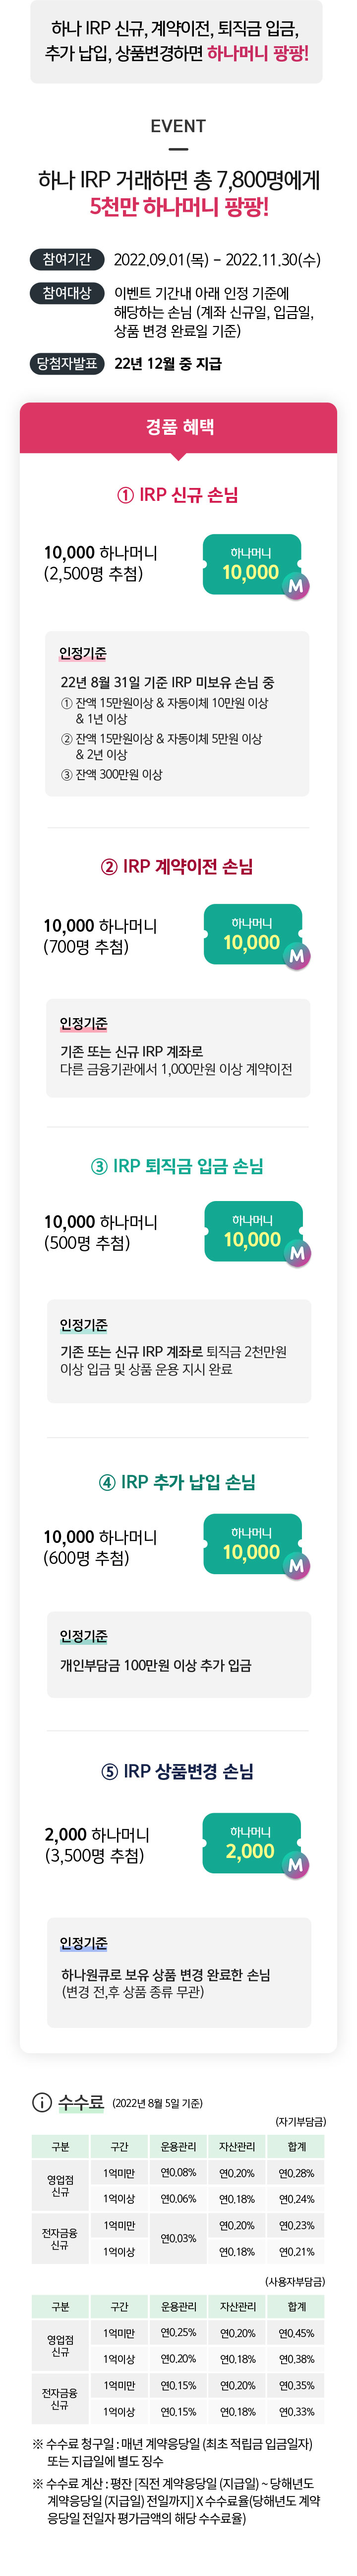
Task: Click the top banner about 하나머니 팡팡
Action: pyautogui.click(x=178, y=42)
